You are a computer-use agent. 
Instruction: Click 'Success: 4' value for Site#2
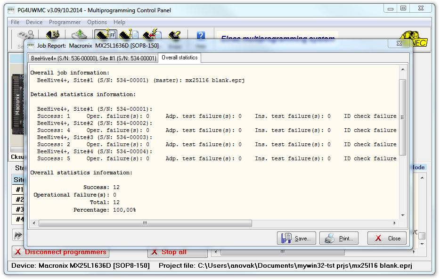tap(54, 130)
